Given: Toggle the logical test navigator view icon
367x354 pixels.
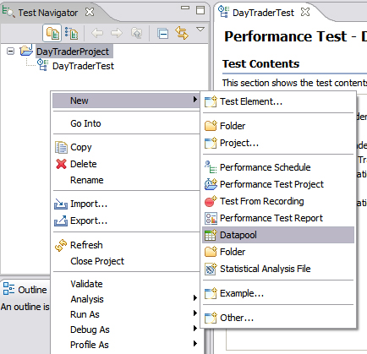Looking at the screenshot, I should click(71, 34).
